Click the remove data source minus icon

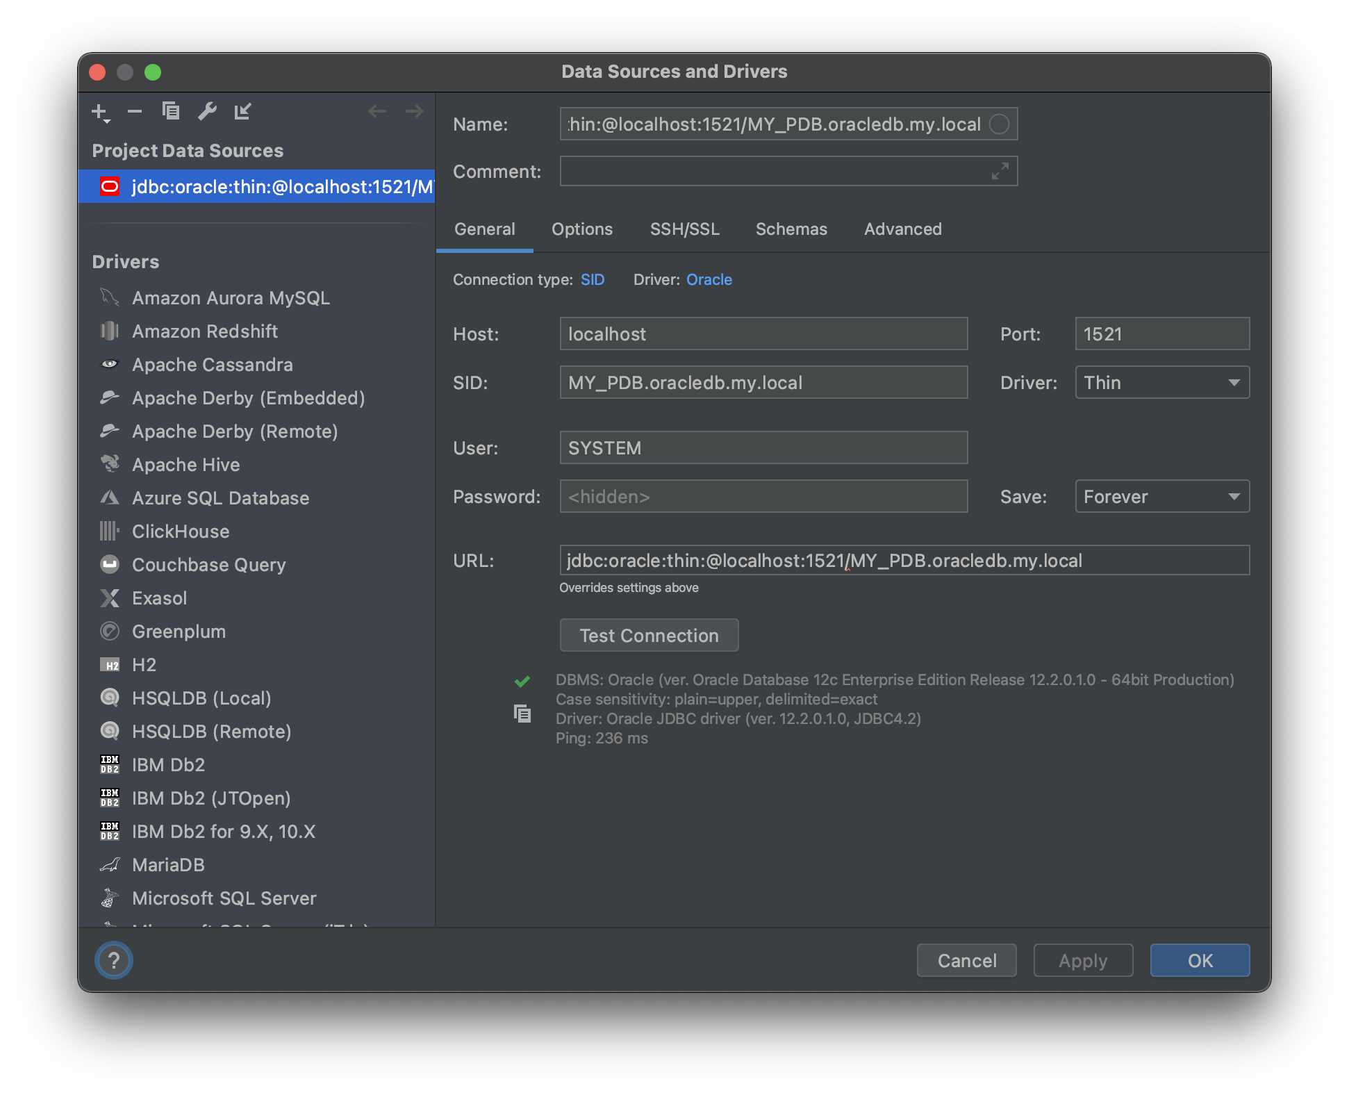tap(135, 111)
